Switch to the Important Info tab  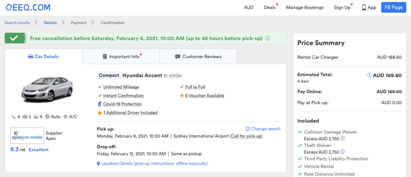[x=121, y=56]
